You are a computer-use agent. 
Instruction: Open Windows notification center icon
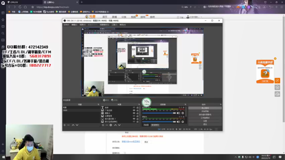pos(280,157)
